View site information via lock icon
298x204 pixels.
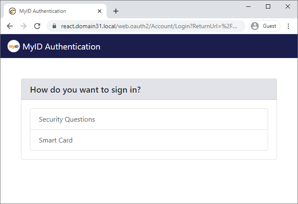[x=54, y=26]
